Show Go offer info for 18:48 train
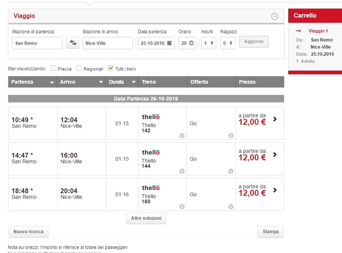 [x=231, y=207]
